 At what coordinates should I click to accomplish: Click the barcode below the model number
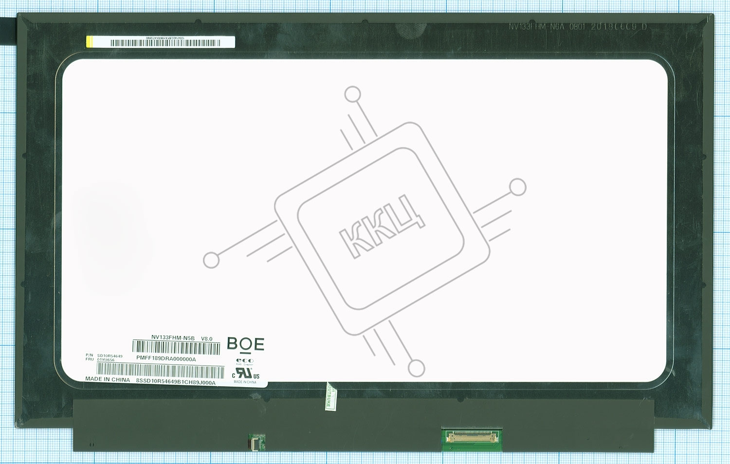tap(176, 348)
